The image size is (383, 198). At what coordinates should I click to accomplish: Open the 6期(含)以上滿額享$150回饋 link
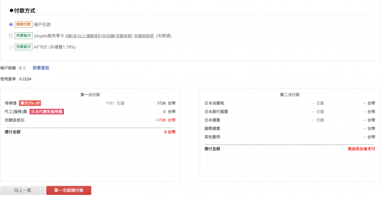pyautogui.click(x=99, y=36)
